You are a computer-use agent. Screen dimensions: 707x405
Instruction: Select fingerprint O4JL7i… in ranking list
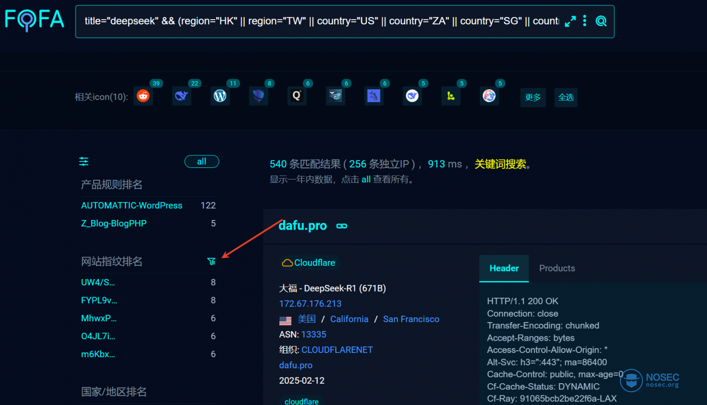click(98, 336)
